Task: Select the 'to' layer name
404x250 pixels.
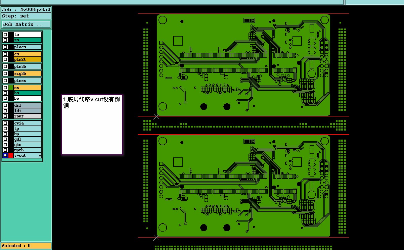Action: click(28, 35)
